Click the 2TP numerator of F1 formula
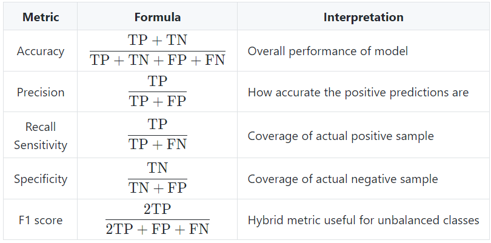 coord(158,210)
